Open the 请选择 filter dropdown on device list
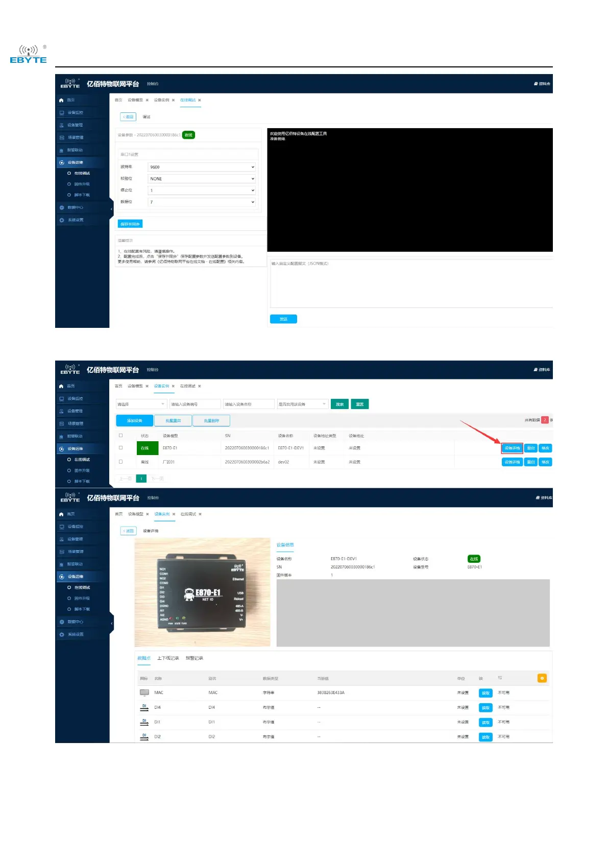608x860 pixels. [141, 404]
